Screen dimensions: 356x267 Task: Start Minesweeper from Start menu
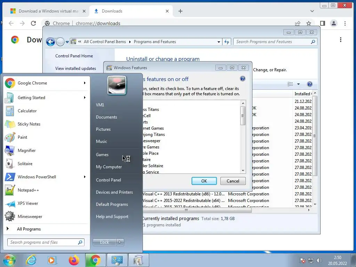click(46, 216)
